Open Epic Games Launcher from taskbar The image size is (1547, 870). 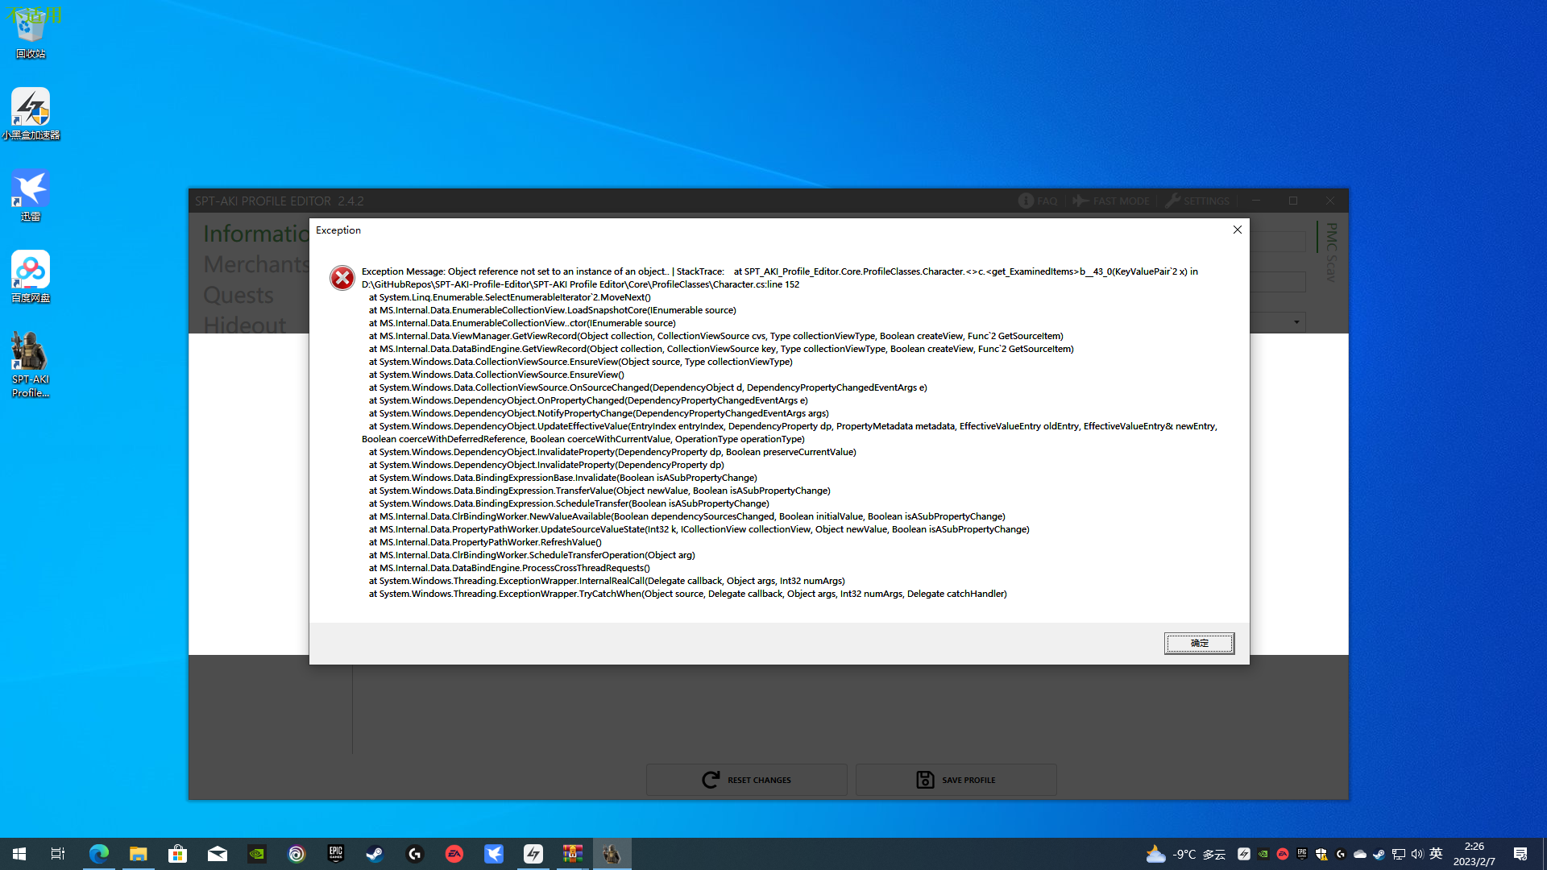[336, 854]
